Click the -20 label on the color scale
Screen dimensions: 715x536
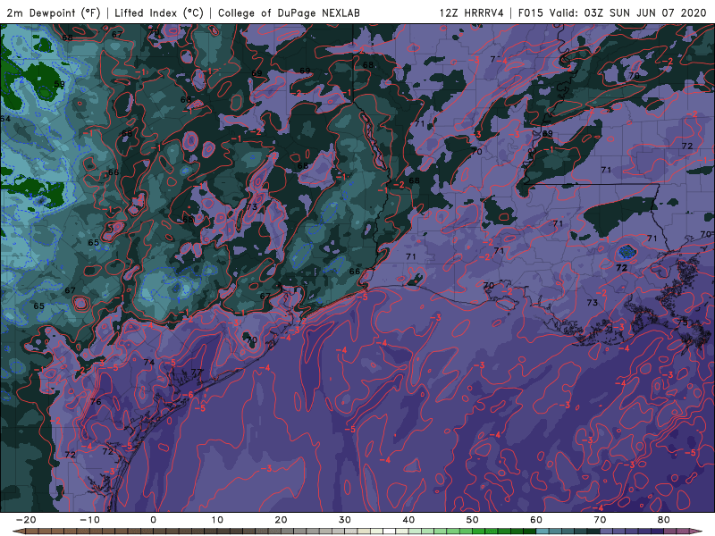pos(26,520)
